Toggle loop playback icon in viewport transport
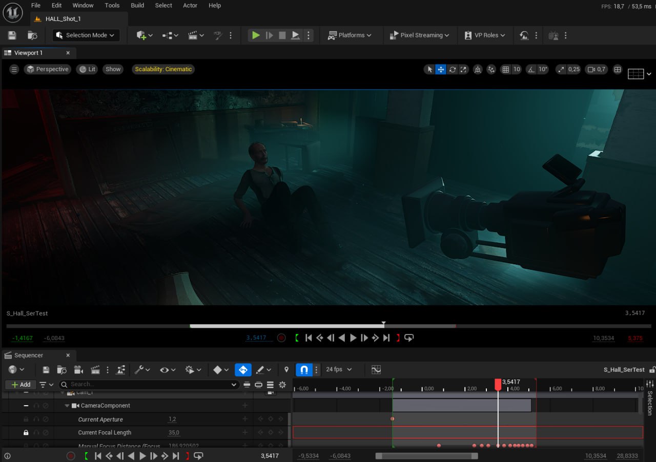 [409, 338]
